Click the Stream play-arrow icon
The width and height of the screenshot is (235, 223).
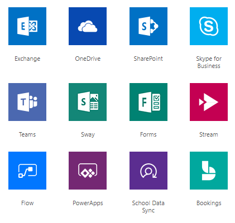pyautogui.click(x=209, y=102)
